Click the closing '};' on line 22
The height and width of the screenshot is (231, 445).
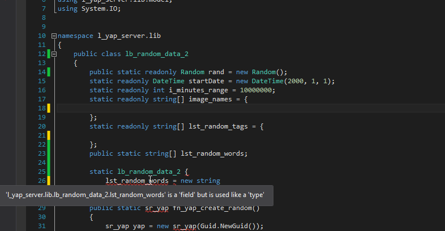point(93,145)
